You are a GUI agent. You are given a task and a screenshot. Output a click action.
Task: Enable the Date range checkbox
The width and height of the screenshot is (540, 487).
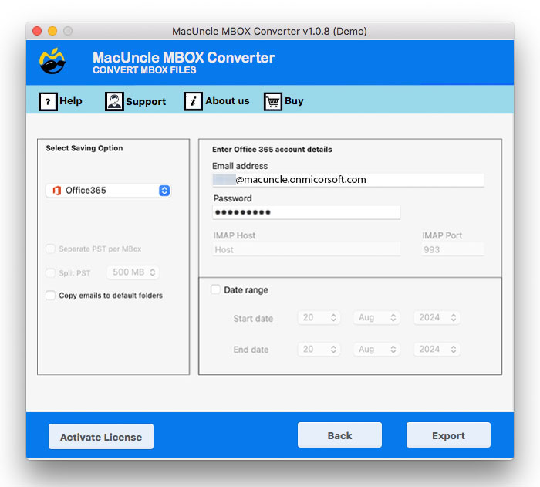click(x=215, y=289)
